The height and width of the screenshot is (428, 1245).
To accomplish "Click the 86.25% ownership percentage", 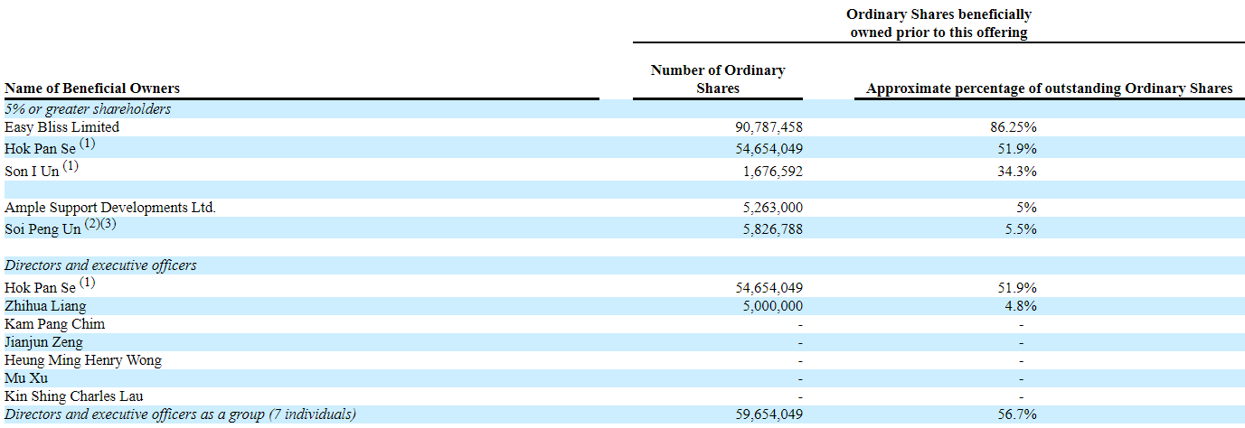I will [1021, 127].
